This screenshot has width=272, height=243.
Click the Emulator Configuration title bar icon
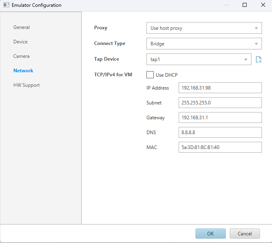pos(6,5)
